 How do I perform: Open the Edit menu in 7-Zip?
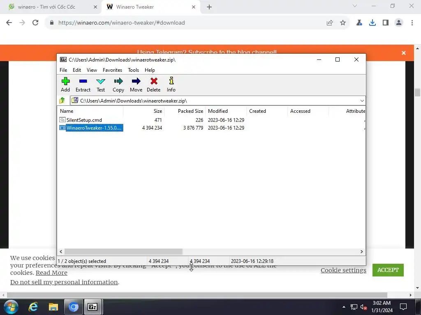click(x=77, y=70)
